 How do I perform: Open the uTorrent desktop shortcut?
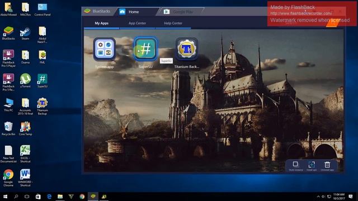(x=25, y=80)
